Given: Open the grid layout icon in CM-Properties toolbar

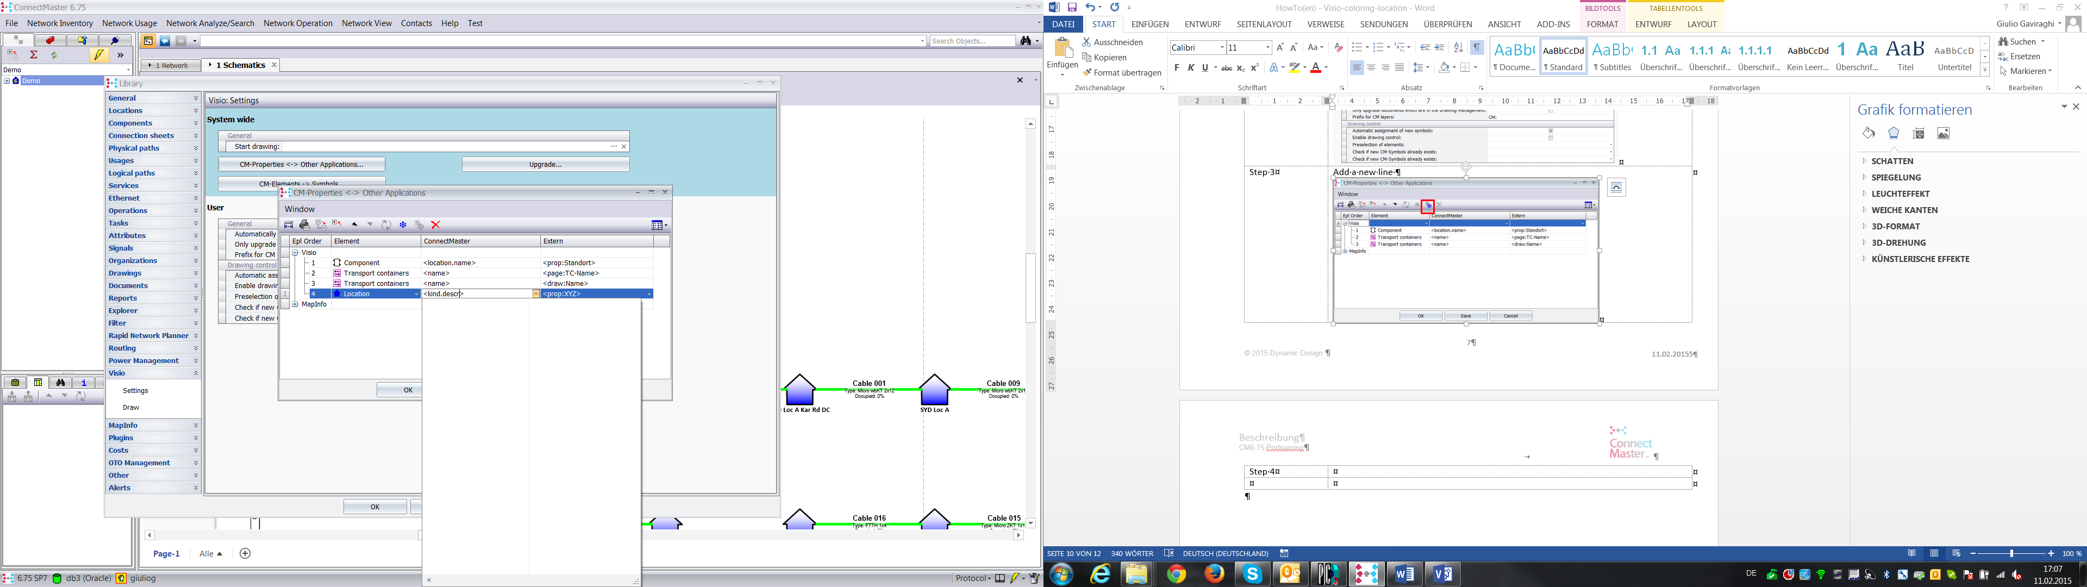Looking at the screenshot, I should 658,224.
